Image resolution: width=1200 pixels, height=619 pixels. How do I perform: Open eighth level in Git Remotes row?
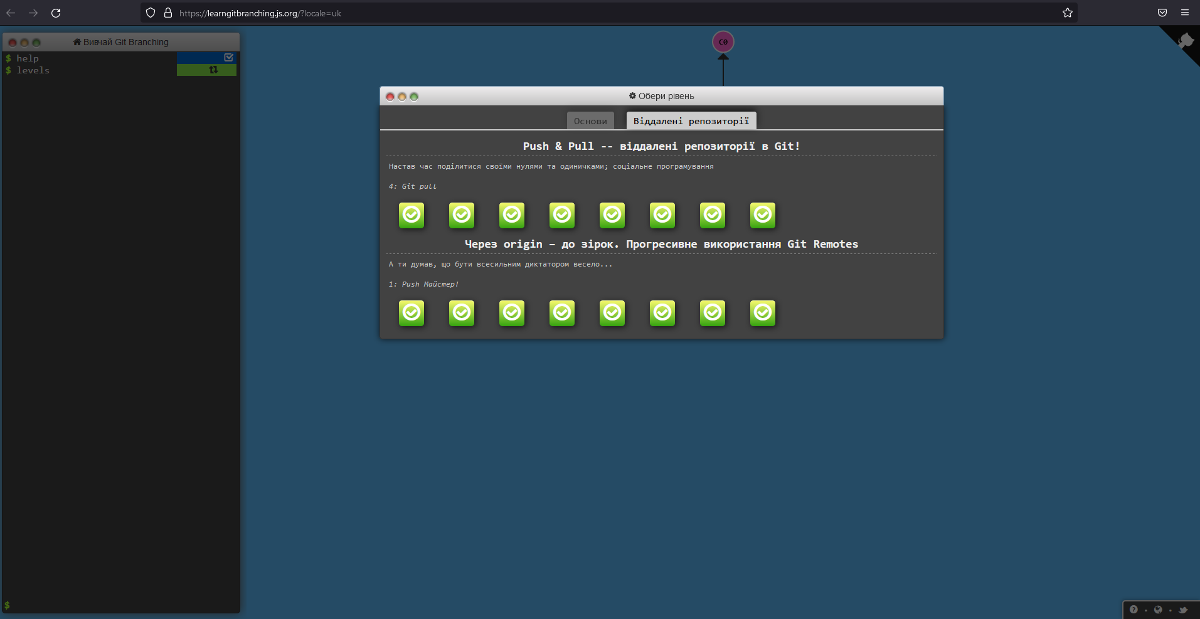[763, 313]
